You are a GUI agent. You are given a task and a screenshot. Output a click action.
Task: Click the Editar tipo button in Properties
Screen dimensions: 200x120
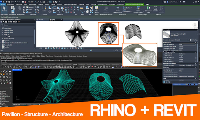(x=194, y=40)
